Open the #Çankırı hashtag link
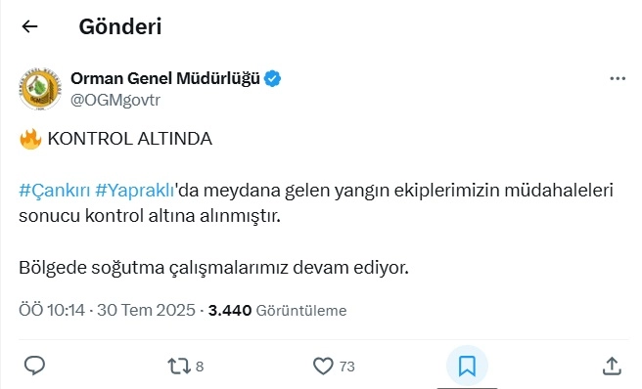This screenshot has height=389, width=642. (x=55, y=191)
